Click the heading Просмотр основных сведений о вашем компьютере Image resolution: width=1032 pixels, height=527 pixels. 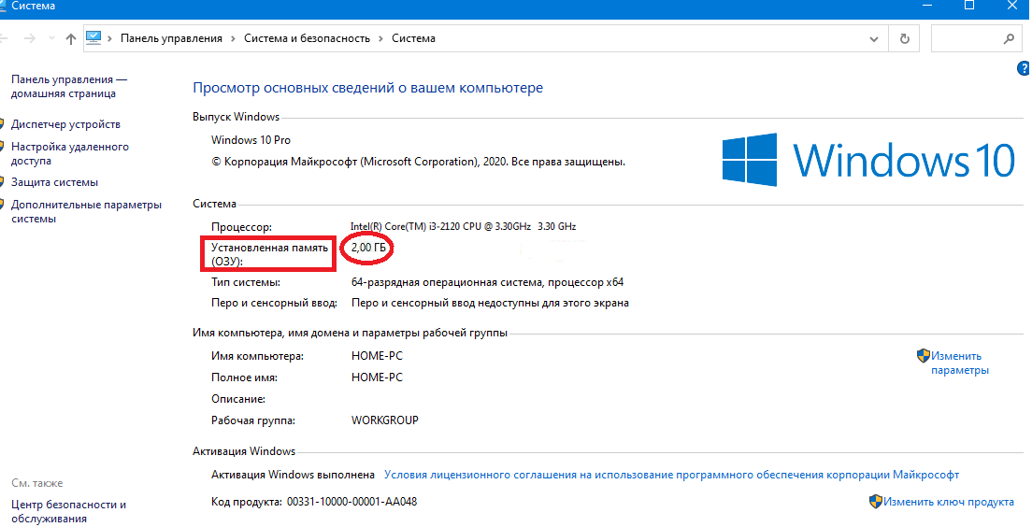(368, 88)
